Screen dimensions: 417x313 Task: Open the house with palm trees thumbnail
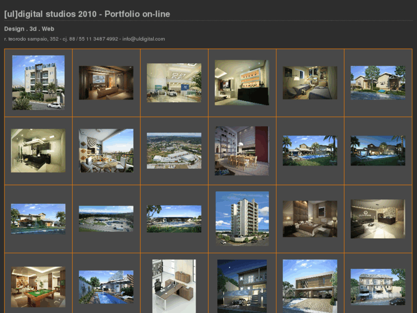[38, 219]
